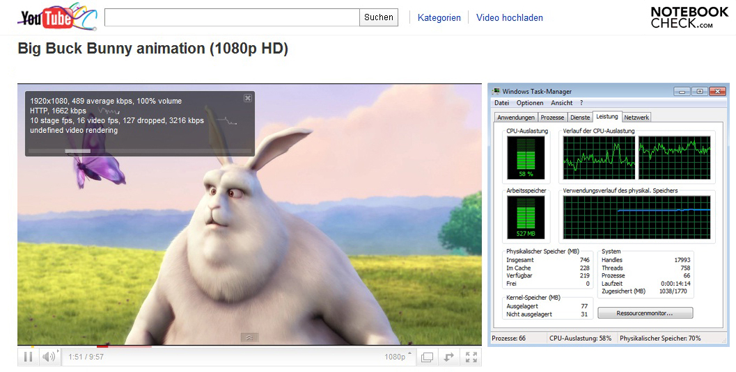Screen dimensions: 736x372
Task: Click the Verfügbar 219 row
Action: point(548,275)
